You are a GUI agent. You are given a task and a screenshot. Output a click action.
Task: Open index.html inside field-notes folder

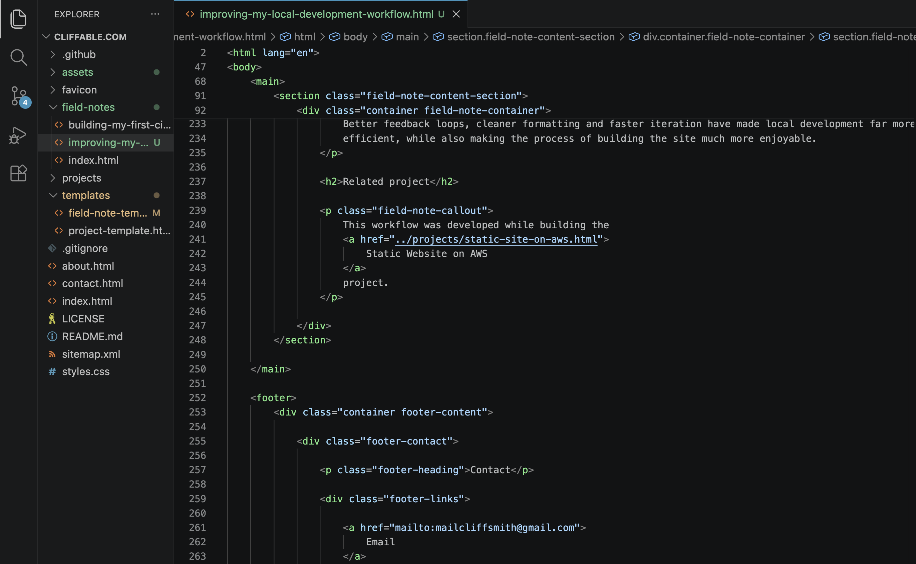[x=106, y=161]
